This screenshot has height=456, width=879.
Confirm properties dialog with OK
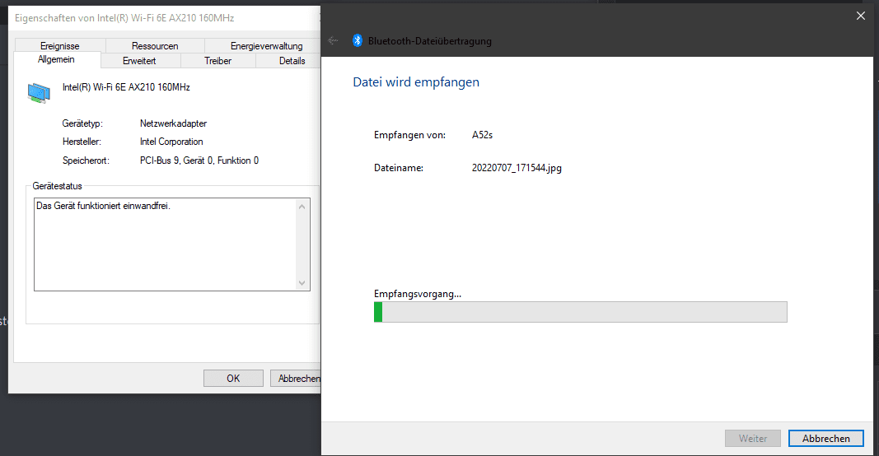coord(233,378)
